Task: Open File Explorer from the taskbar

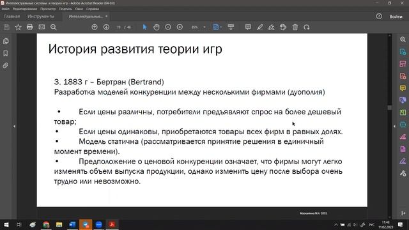Action: 59,225
